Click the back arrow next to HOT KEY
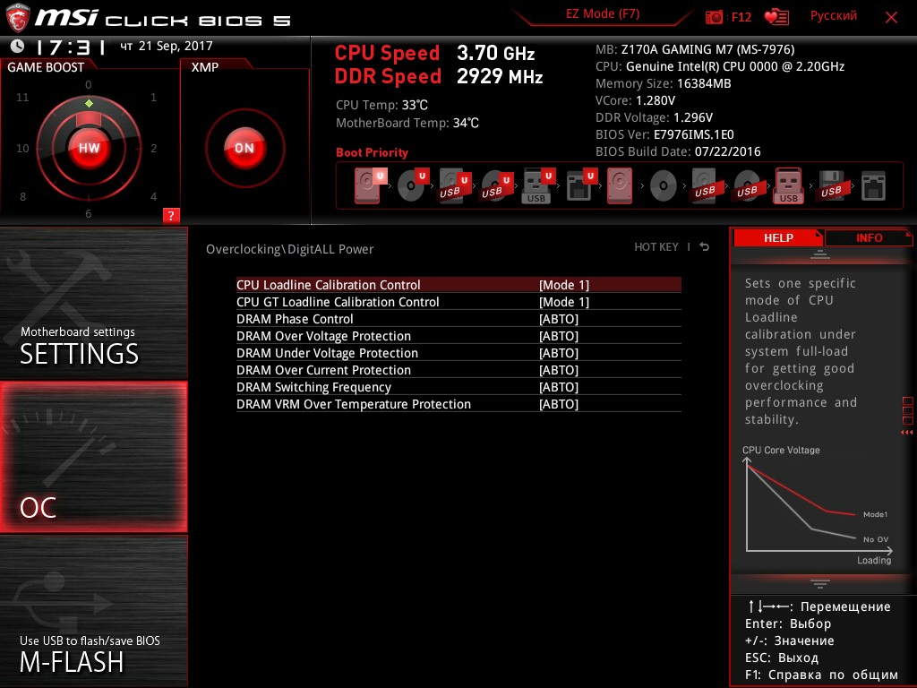The width and height of the screenshot is (917, 688). pos(705,247)
